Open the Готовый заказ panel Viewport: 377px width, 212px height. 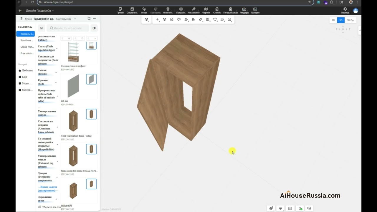[x=230, y=11]
